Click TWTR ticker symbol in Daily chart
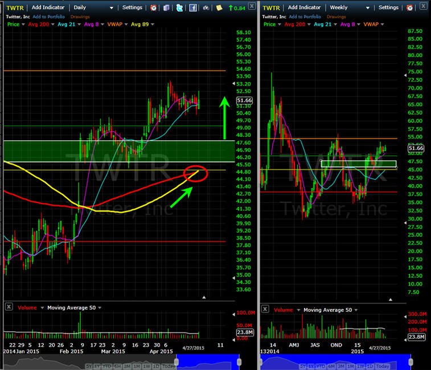The height and width of the screenshot is (370, 431). 15,8
